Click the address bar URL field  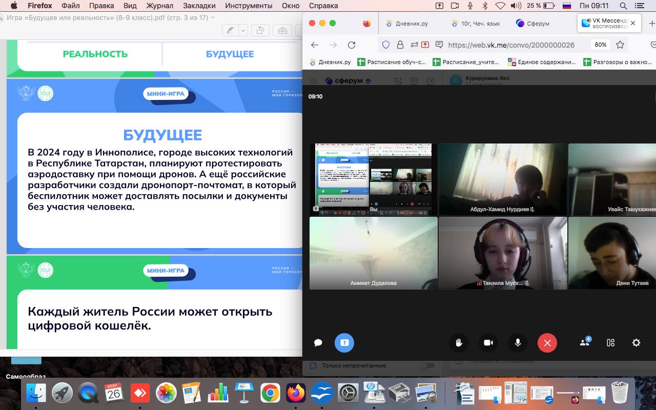tap(510, 45)
